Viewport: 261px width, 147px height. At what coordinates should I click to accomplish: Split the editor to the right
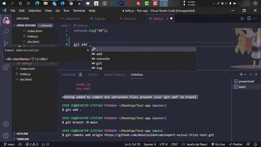tap(249, 18)
